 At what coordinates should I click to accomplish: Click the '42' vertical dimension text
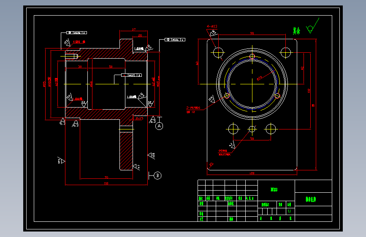302,68
